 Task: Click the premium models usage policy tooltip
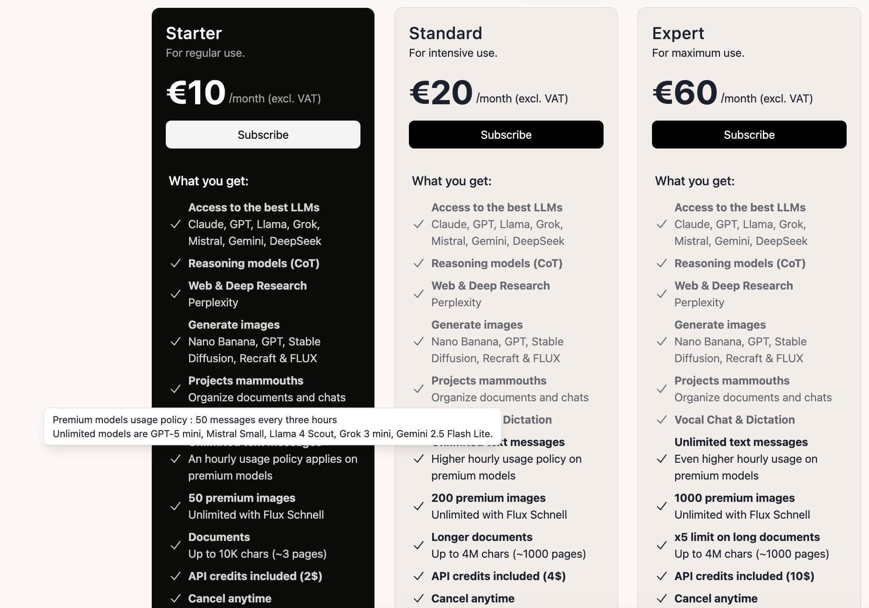tap(272, 426)
